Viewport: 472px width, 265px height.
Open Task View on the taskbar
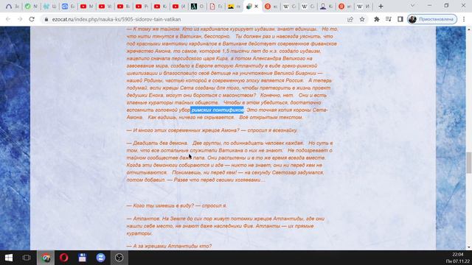pos(27,258)
